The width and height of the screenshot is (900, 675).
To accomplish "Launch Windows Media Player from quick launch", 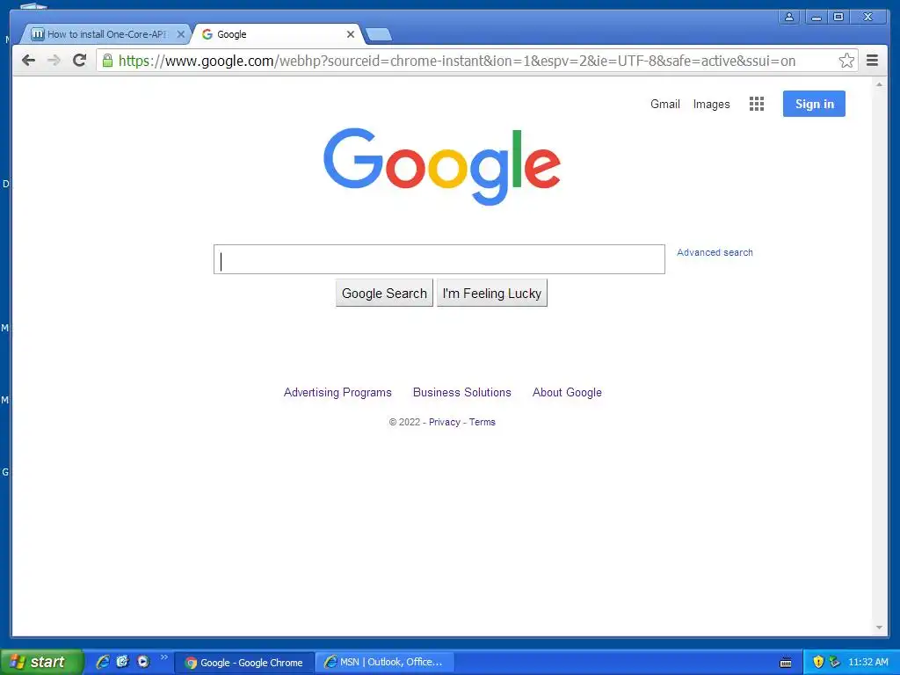I will [143, 662].
